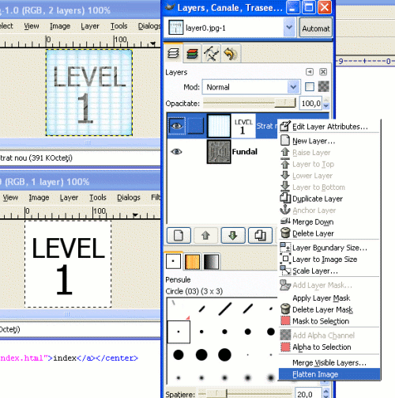Image resolution: width=395 pixels, height=398 pixels.
Task: Click the Spatiere value field 20,0
Action: (308, 394)
